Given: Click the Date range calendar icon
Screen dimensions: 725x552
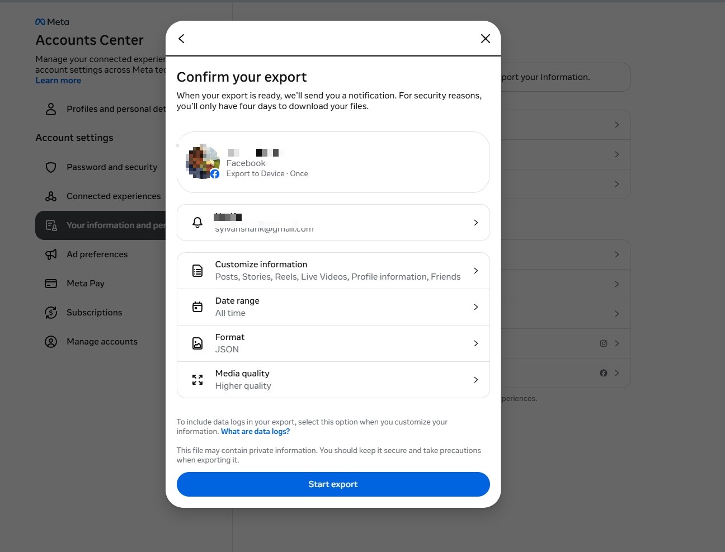Looking at the screenshot, I should pos(197,307).
